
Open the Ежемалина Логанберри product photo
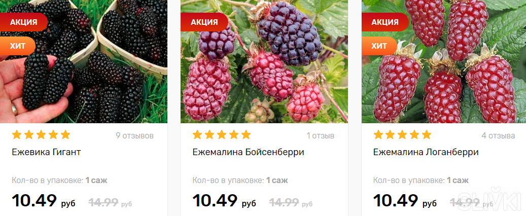(444, 61)
